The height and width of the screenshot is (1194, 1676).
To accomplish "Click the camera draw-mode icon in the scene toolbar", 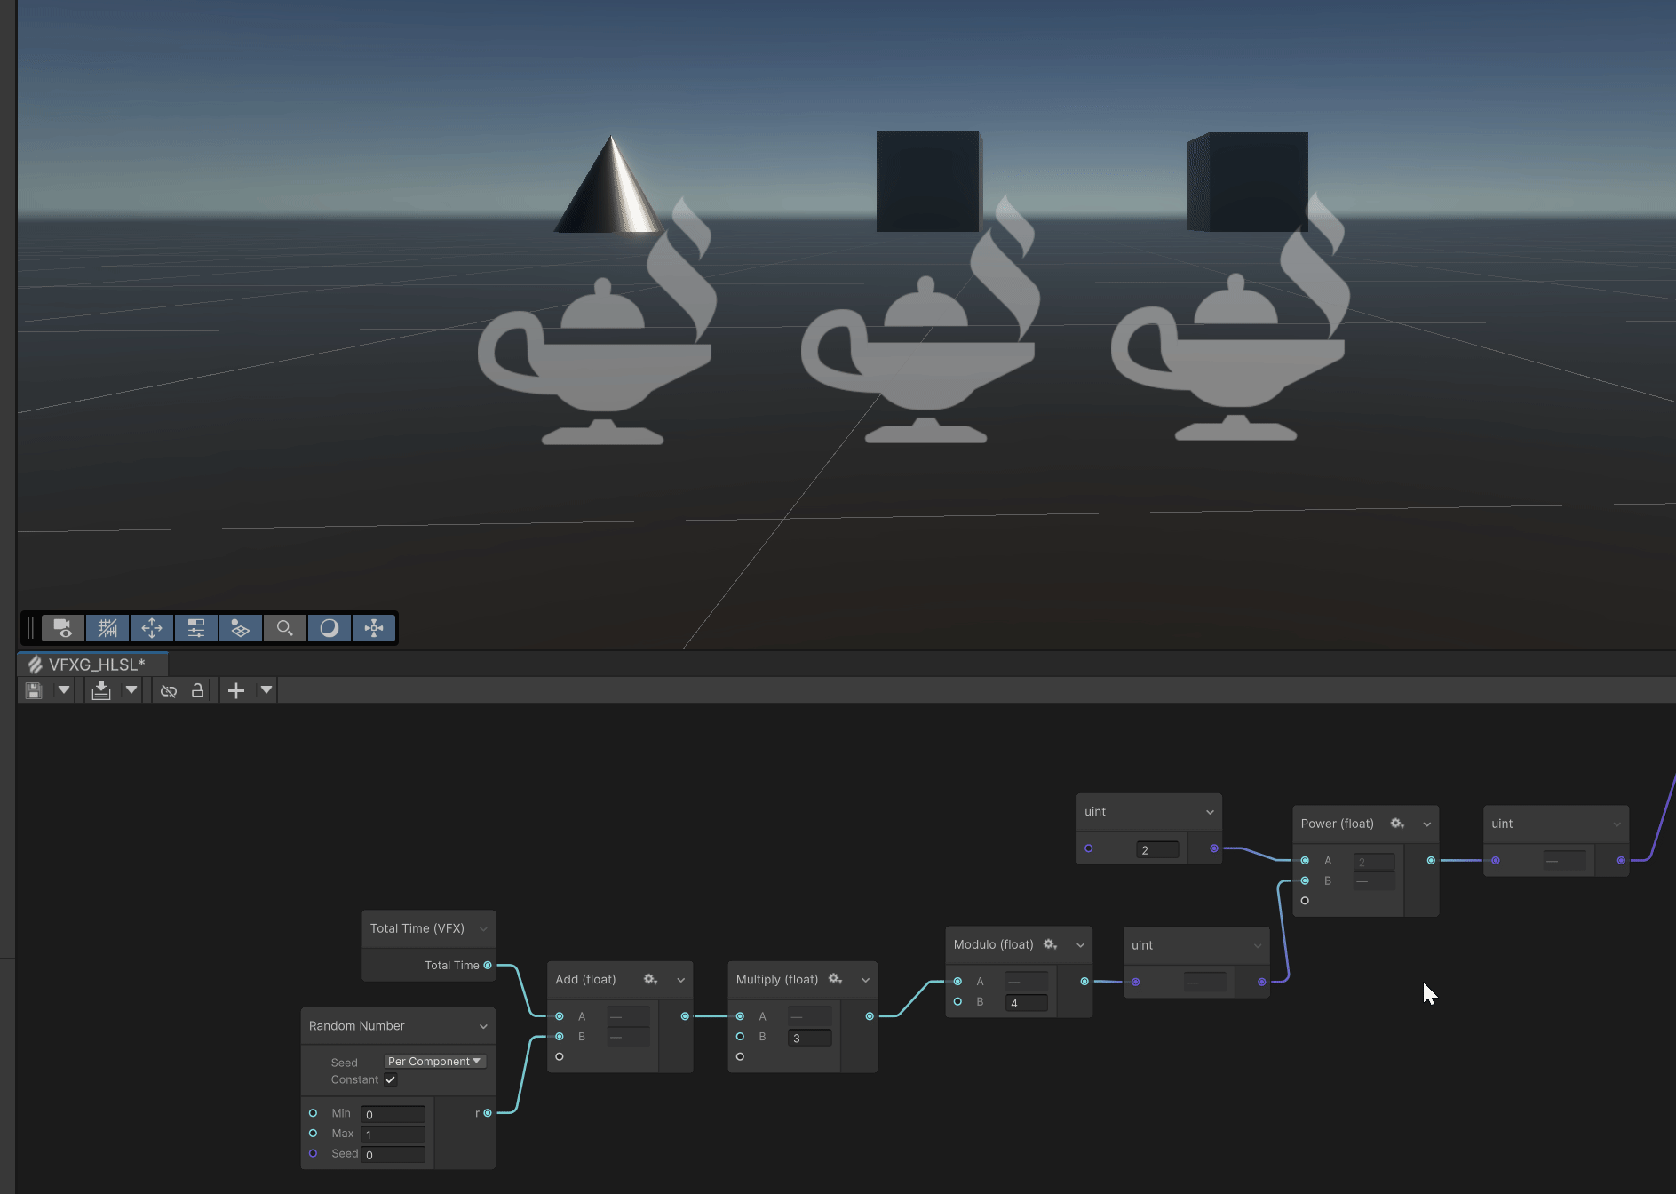I will coord(62,628).
